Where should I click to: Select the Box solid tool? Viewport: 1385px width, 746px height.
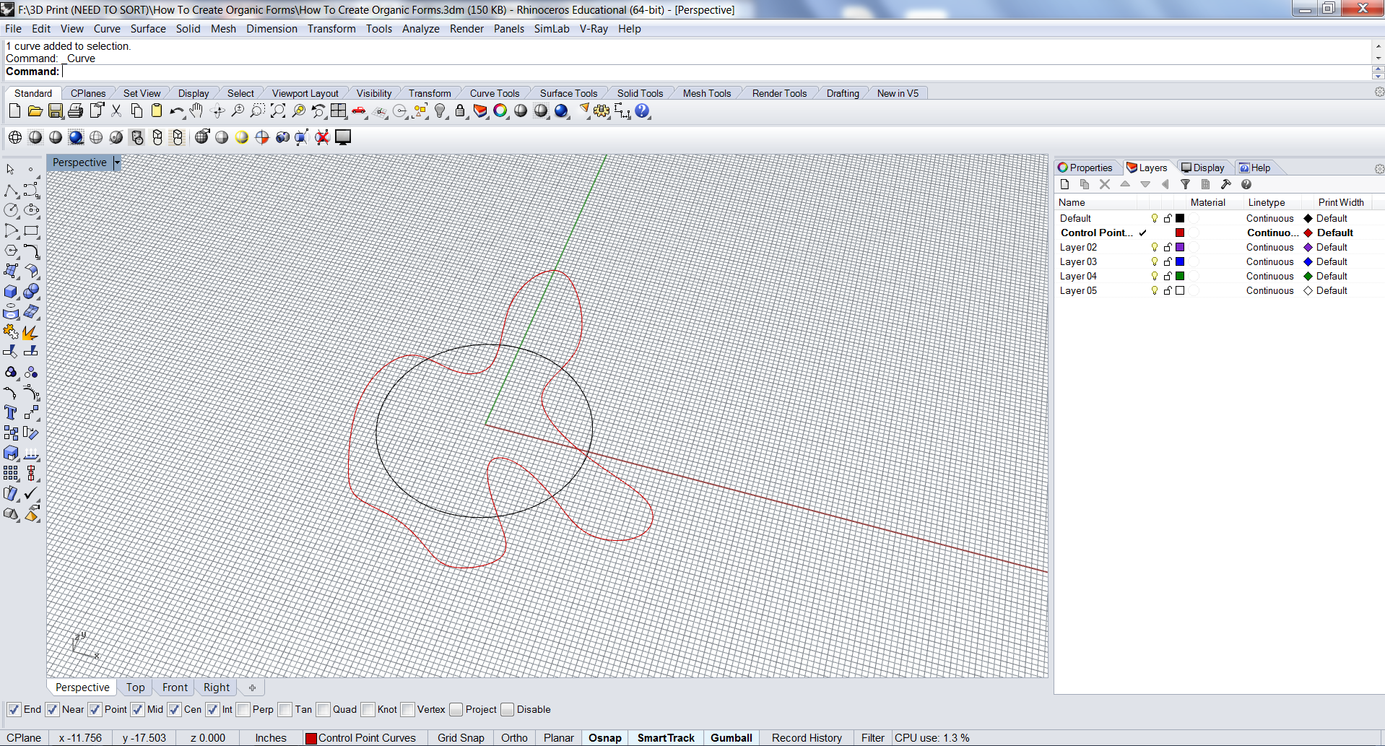tap(11, 292)
